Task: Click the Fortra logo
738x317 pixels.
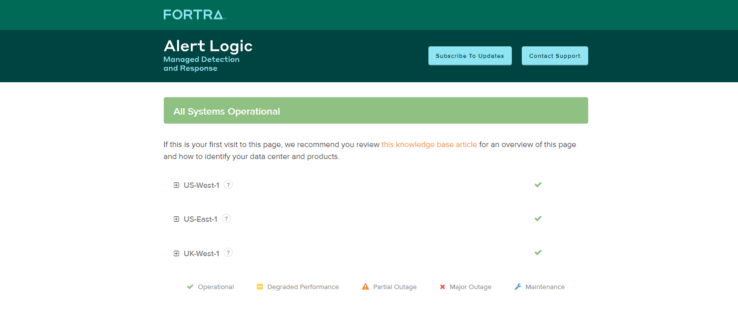Action: pos(194,14)
